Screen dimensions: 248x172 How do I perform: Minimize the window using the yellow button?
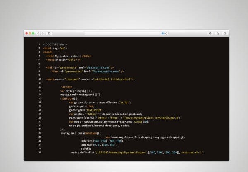pyautogui.click(x=30, y=33)
